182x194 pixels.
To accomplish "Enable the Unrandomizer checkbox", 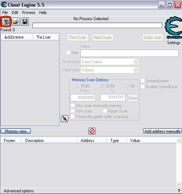I will 142,81.
